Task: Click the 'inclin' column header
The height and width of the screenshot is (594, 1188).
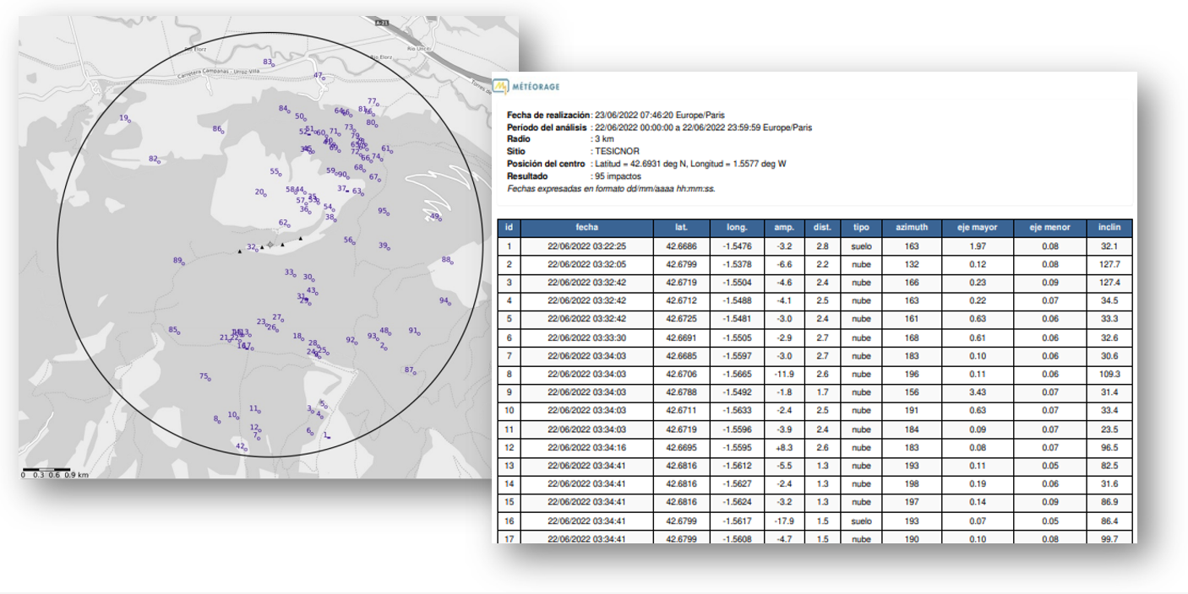Action: pos(1109,227)
